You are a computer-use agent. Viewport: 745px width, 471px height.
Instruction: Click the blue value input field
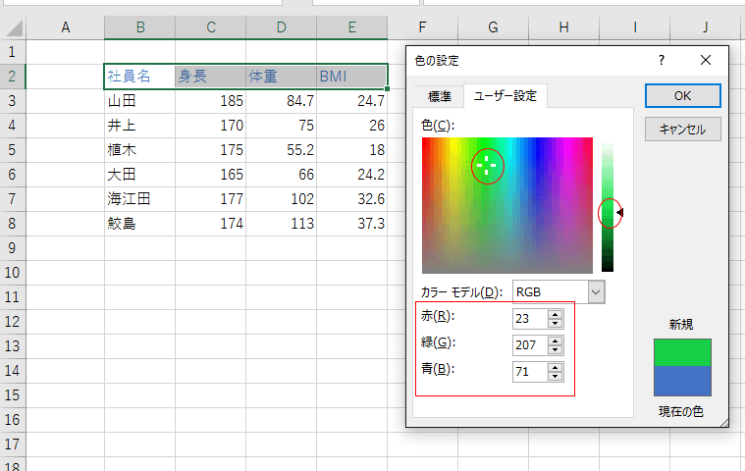pos(529,372)
